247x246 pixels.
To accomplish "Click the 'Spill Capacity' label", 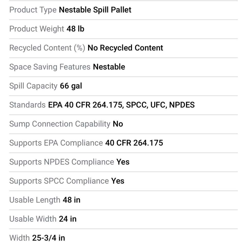I will coord(33,86).
